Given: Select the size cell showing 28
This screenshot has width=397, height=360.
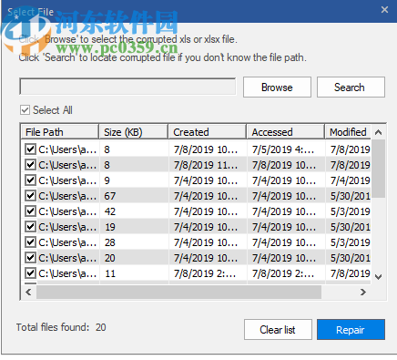Looking at the screenshot, I should [x=134, y=242].
